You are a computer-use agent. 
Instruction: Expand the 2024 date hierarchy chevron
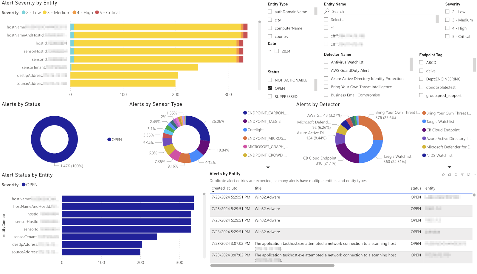[x=270, y=51]
